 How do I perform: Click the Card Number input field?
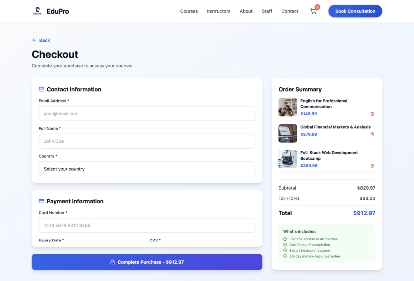pos(147,225)
